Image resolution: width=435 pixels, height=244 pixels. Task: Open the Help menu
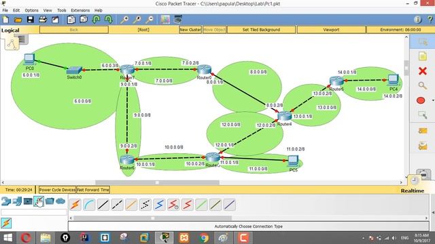(98, 10)
